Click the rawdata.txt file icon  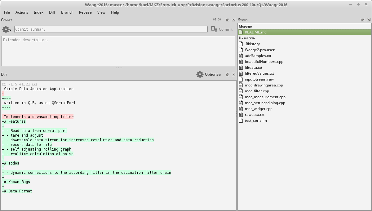point(241,114)
